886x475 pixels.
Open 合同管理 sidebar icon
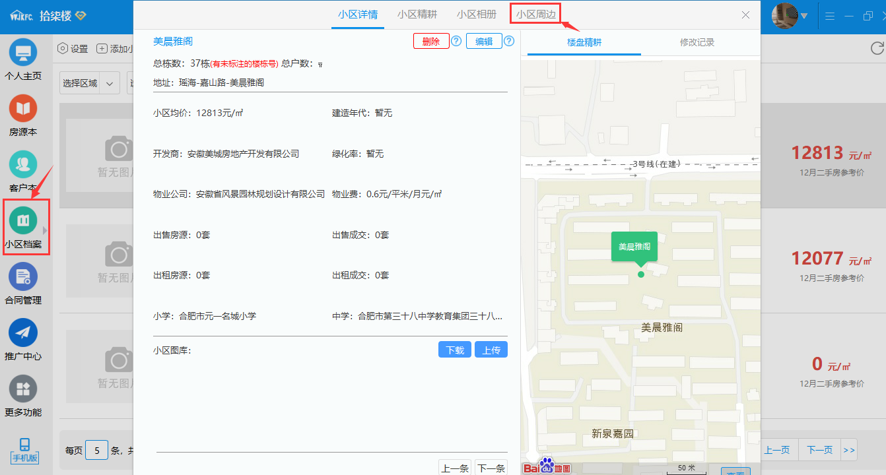coord(23,276)
